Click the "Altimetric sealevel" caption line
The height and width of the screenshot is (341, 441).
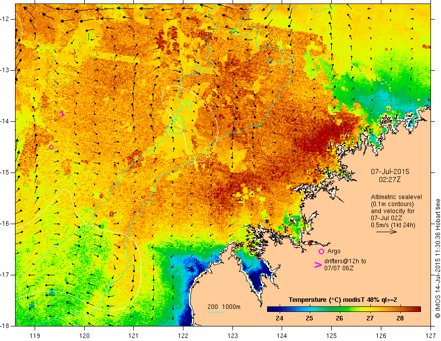(x=396, y=197)
